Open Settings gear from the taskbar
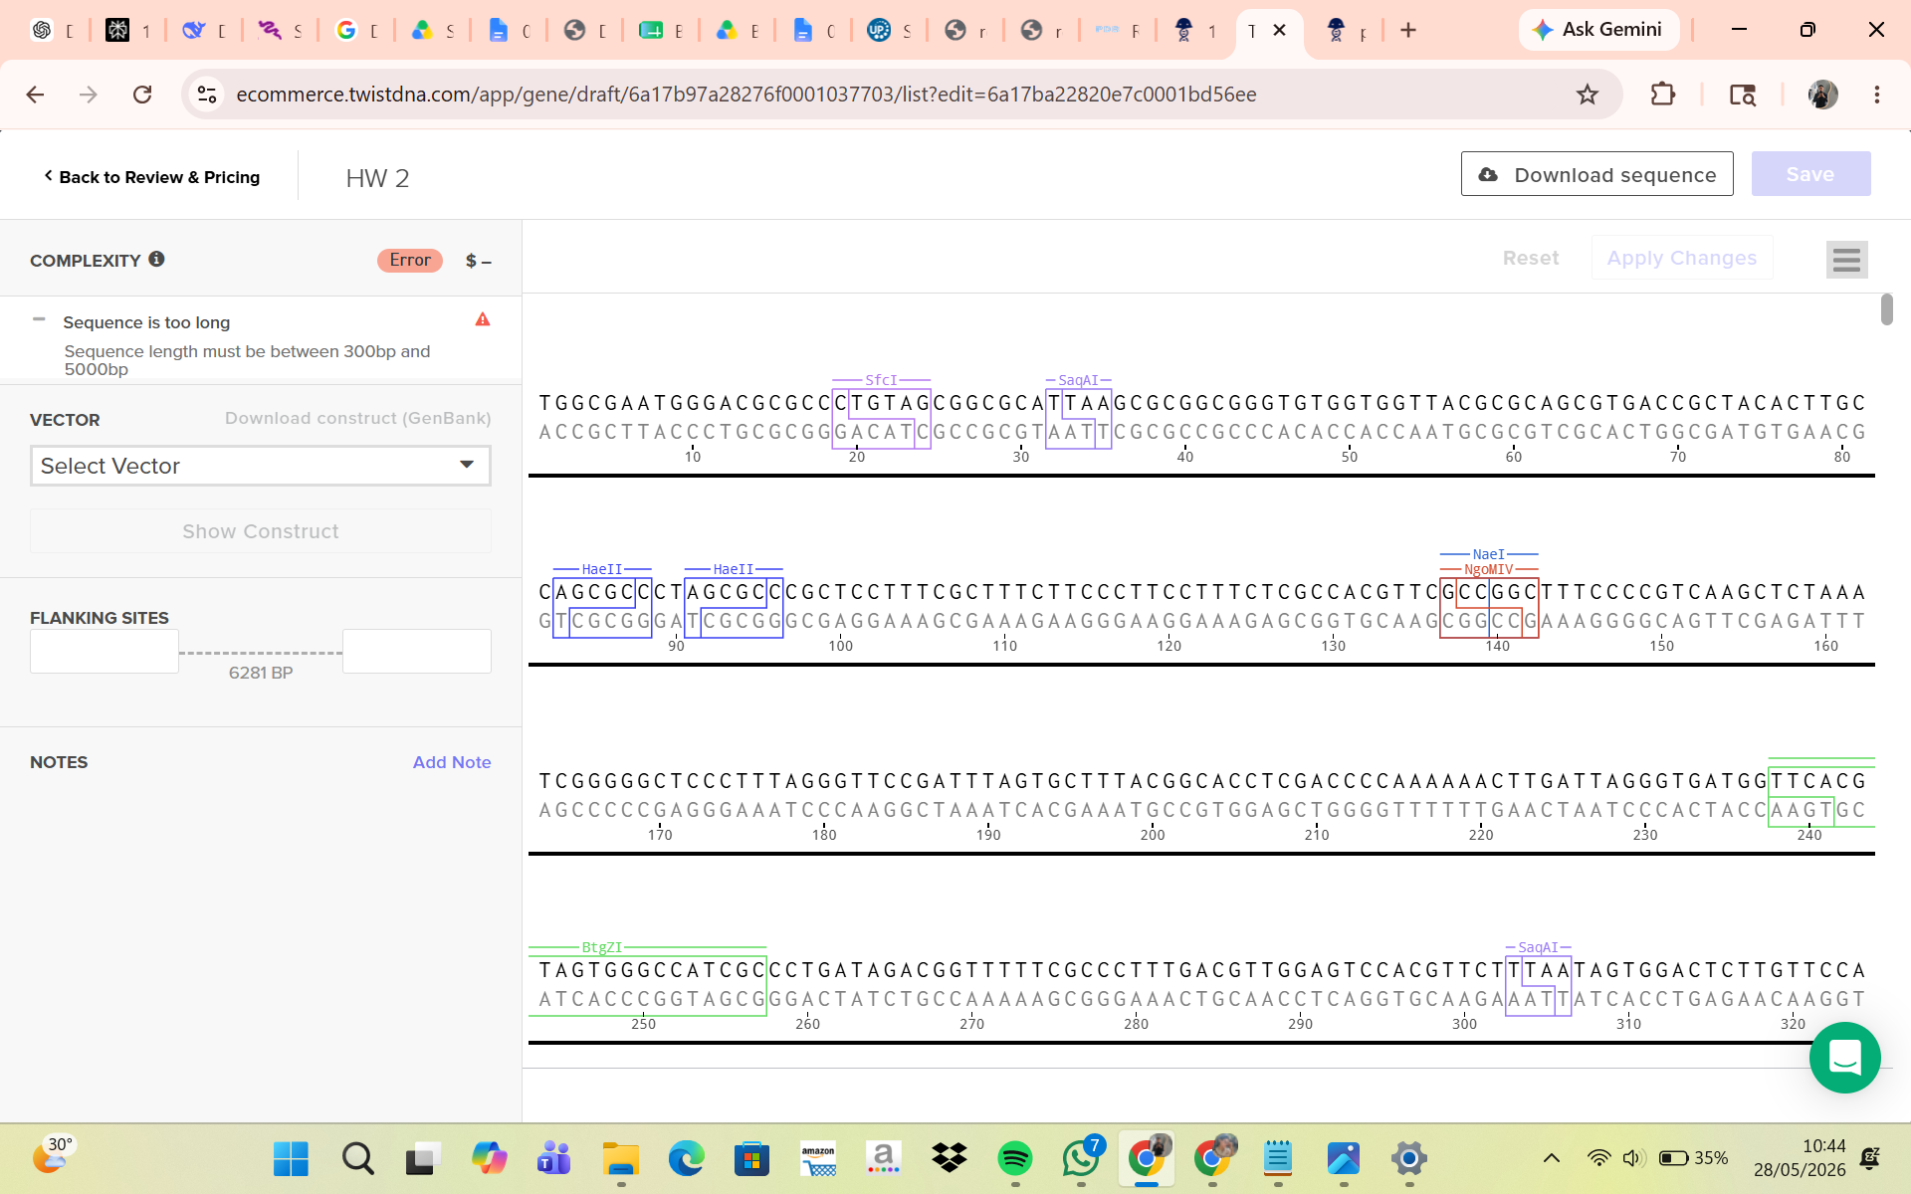Screen dimensions: 1911x1194 coord(1408,1158)
